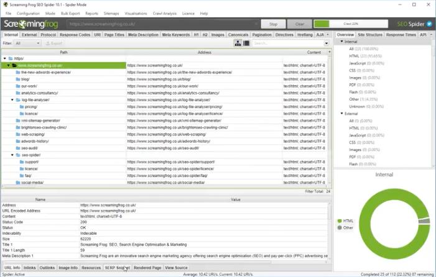Collapse www.screamingfrog.co.uk node

pos(9,65)
